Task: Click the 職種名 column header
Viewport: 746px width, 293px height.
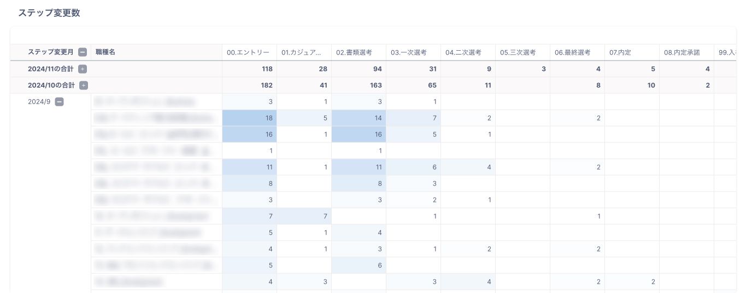Action: coord(105,52)
